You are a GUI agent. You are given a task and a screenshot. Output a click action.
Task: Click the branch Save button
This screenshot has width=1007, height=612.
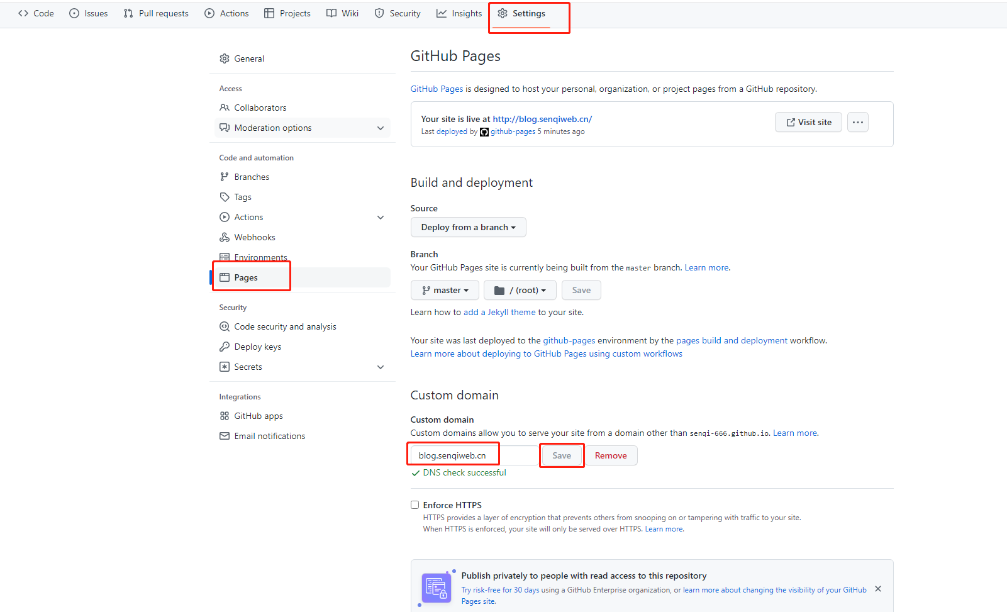point(581,290)
